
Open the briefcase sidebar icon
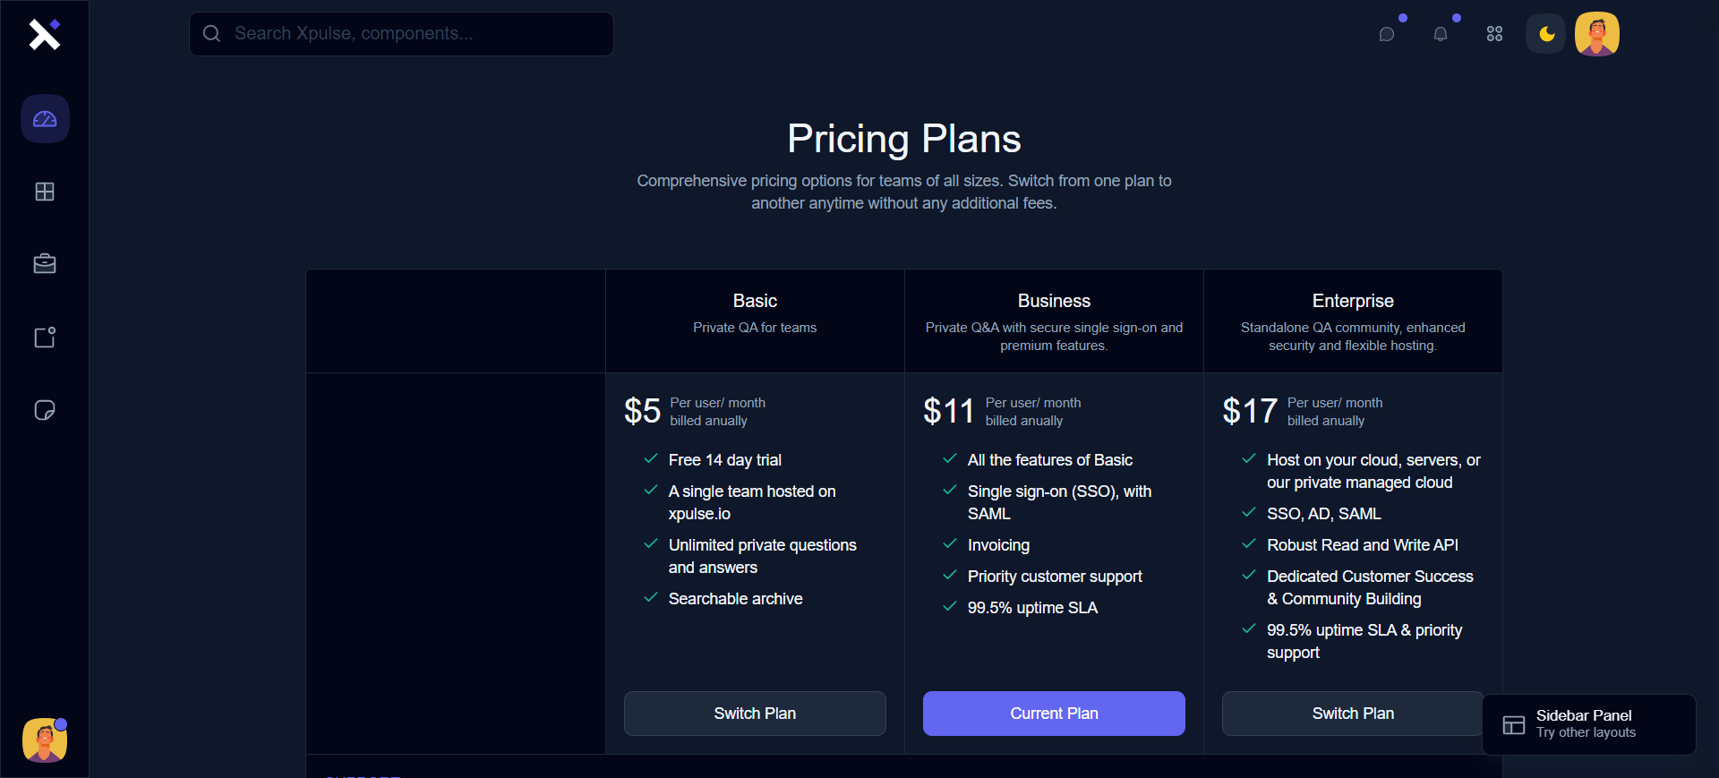[x=45, y=264]
